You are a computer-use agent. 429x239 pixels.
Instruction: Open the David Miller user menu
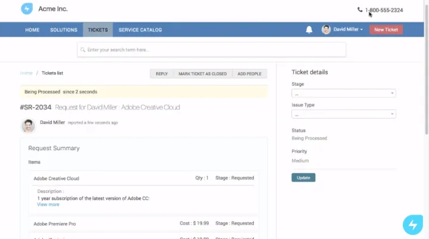[348, 30]
